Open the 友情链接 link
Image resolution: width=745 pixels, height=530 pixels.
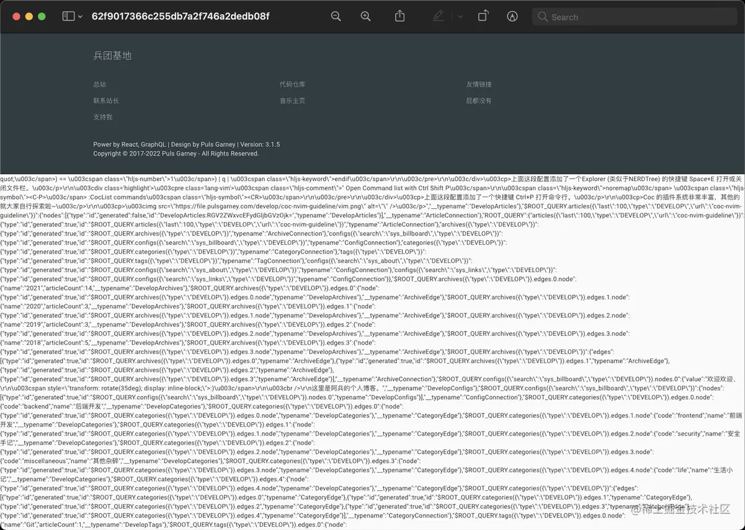pos(479,84)
